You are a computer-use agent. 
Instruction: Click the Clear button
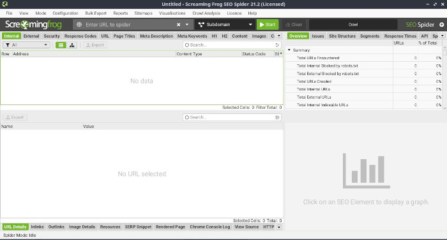click(294, 24)
